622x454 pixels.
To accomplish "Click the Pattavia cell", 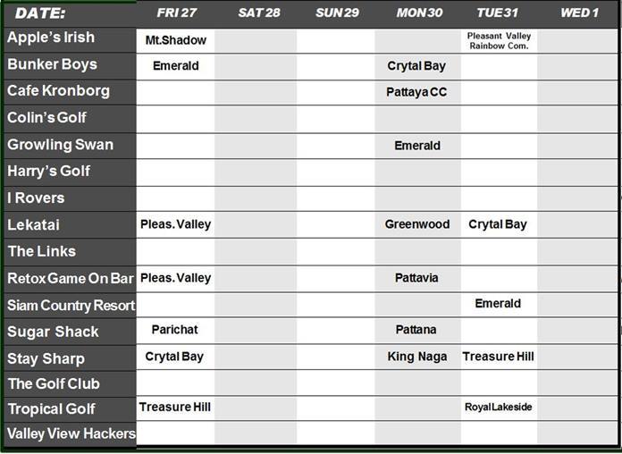I will 417,278.
